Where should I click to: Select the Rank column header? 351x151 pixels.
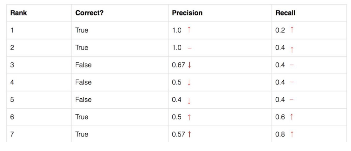[19, 13]
